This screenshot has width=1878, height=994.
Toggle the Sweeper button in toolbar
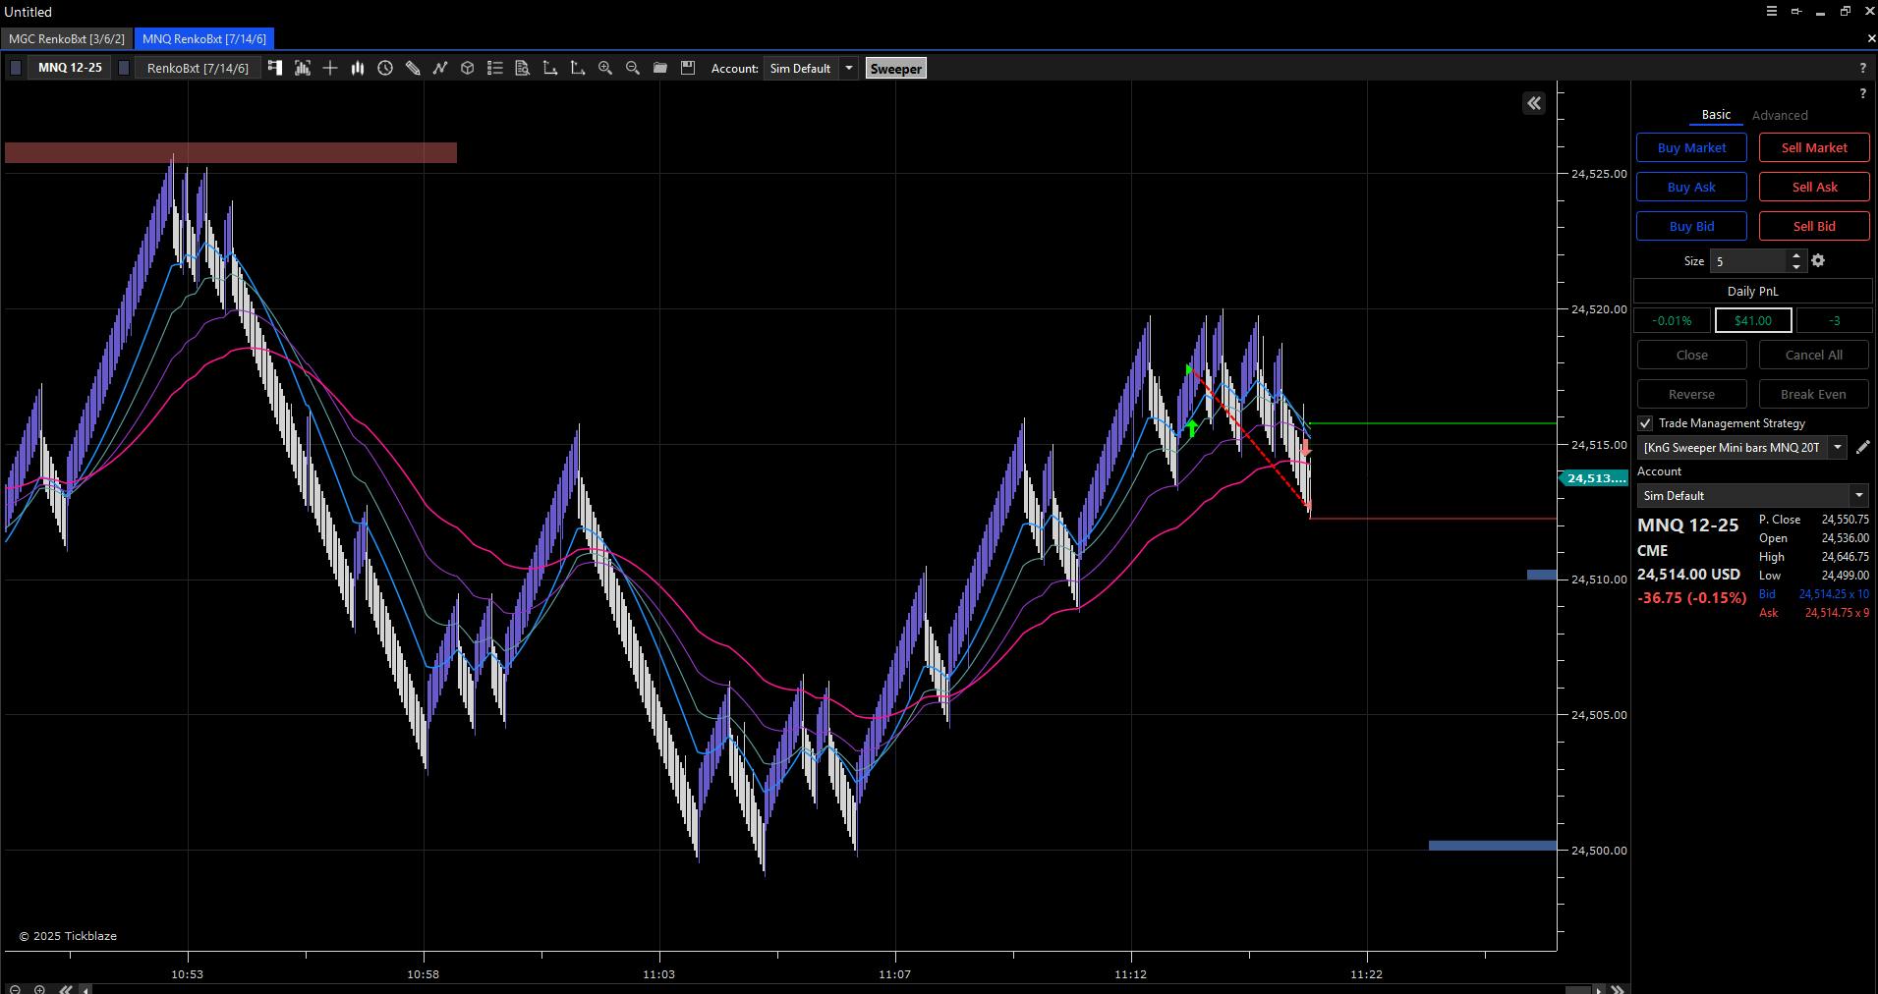pyautogui.click(x=895, y=69)
